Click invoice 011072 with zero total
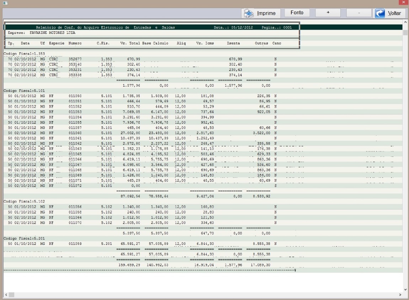409x300 pixels. coord(75,186)
